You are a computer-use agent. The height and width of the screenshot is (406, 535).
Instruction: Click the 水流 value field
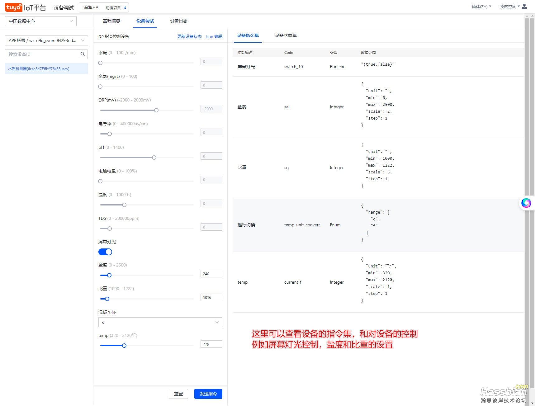coord(211,61)
